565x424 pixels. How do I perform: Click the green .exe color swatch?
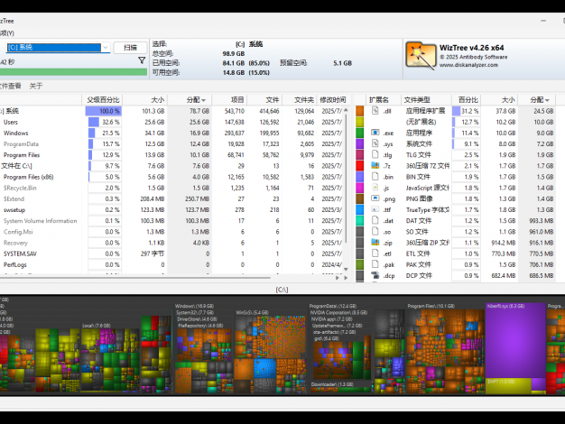(359, 133)
